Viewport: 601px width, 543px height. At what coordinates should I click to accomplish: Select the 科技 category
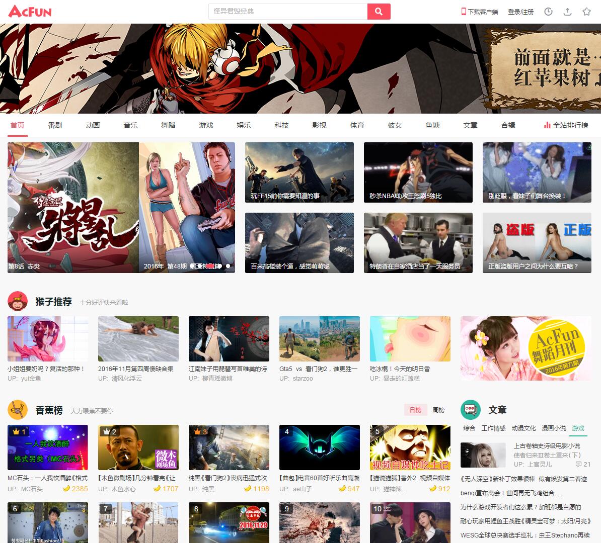282,125
